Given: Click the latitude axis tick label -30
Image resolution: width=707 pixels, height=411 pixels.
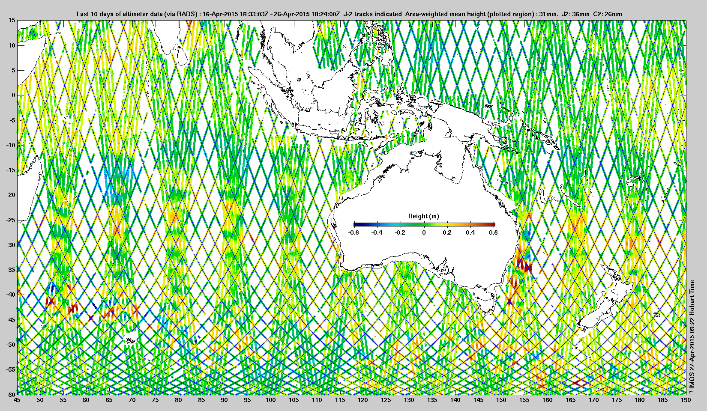Looking at the screenshot, I should tap(10, 245).
